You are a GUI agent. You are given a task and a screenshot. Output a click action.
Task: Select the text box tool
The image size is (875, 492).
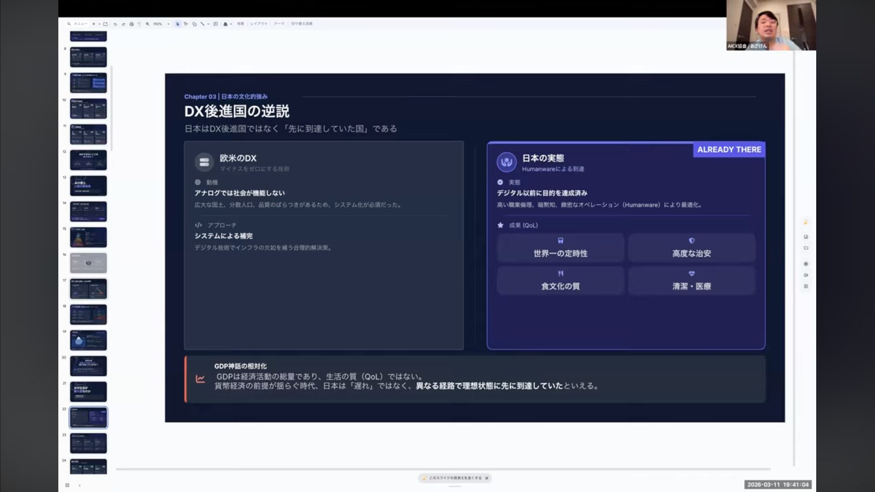[x=185, y=24]
